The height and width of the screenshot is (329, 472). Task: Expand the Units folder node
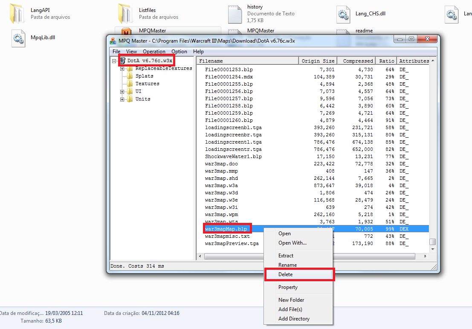click(x=122, y=99)
